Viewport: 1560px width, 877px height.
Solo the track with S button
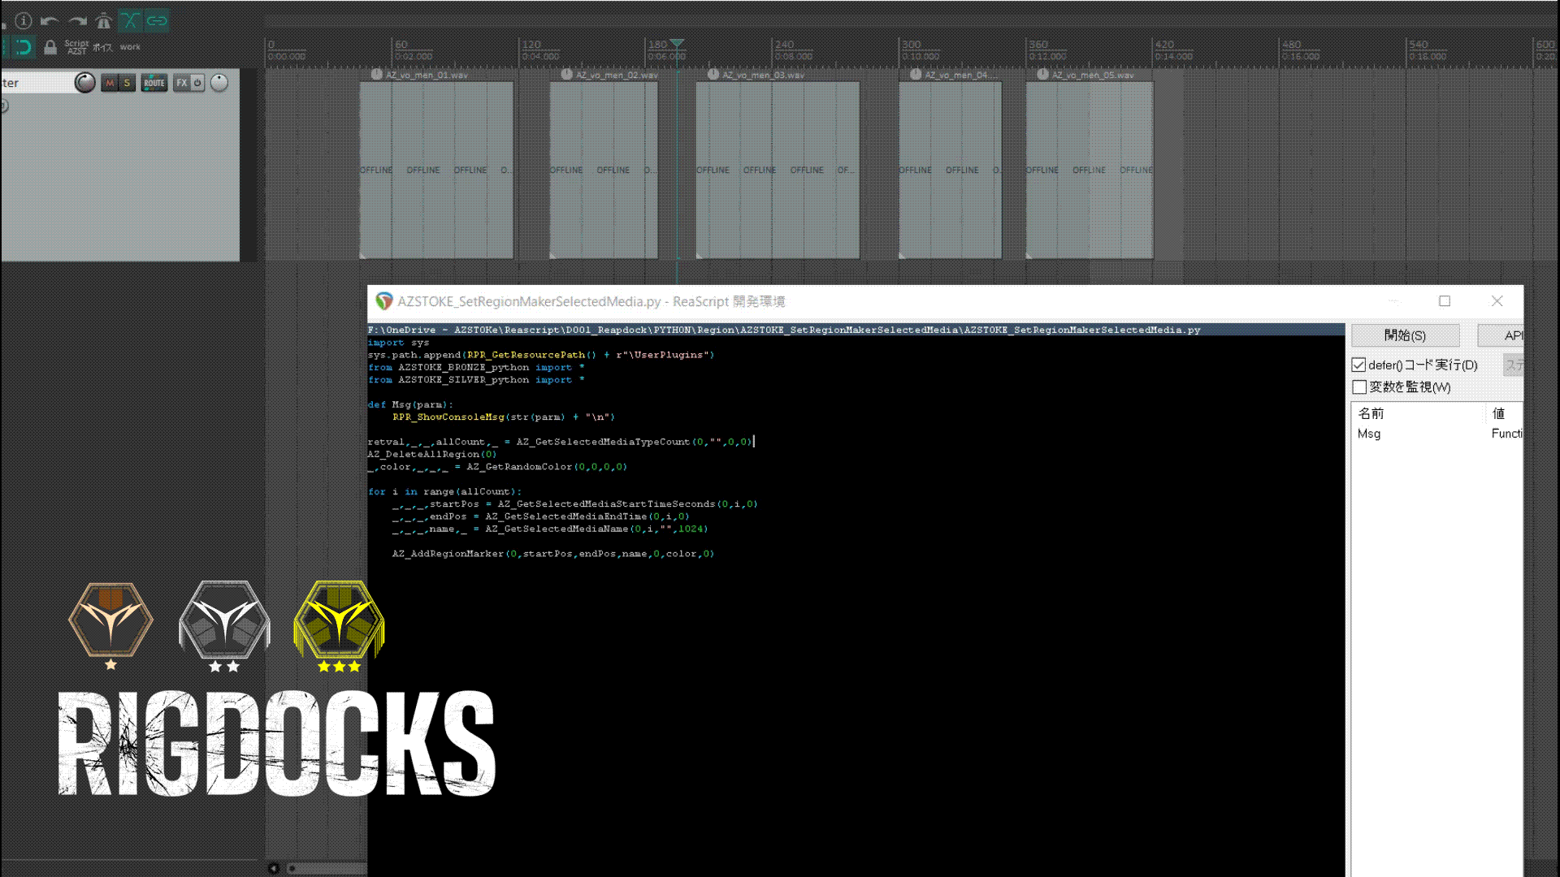pos(127,83)
